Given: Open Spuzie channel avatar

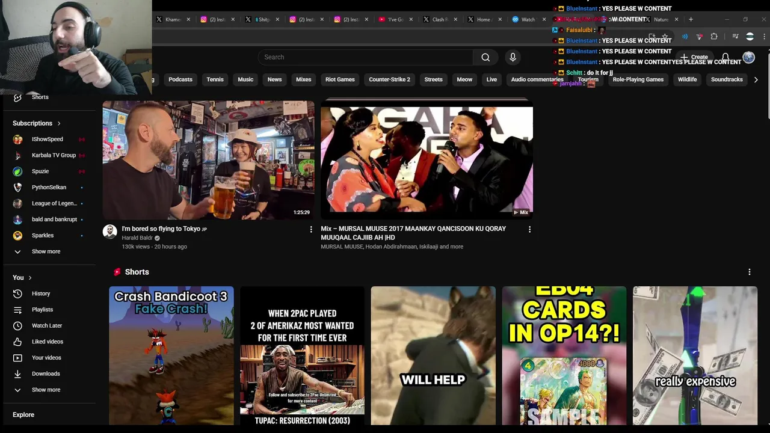Looking at the screenshot, I should [18, 171].
